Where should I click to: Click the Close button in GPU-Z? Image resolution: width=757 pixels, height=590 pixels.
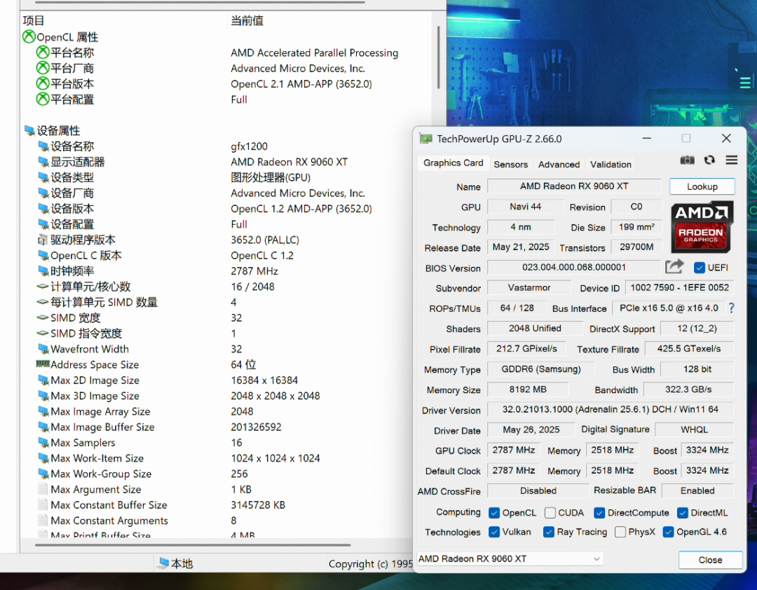coord(710,560)
